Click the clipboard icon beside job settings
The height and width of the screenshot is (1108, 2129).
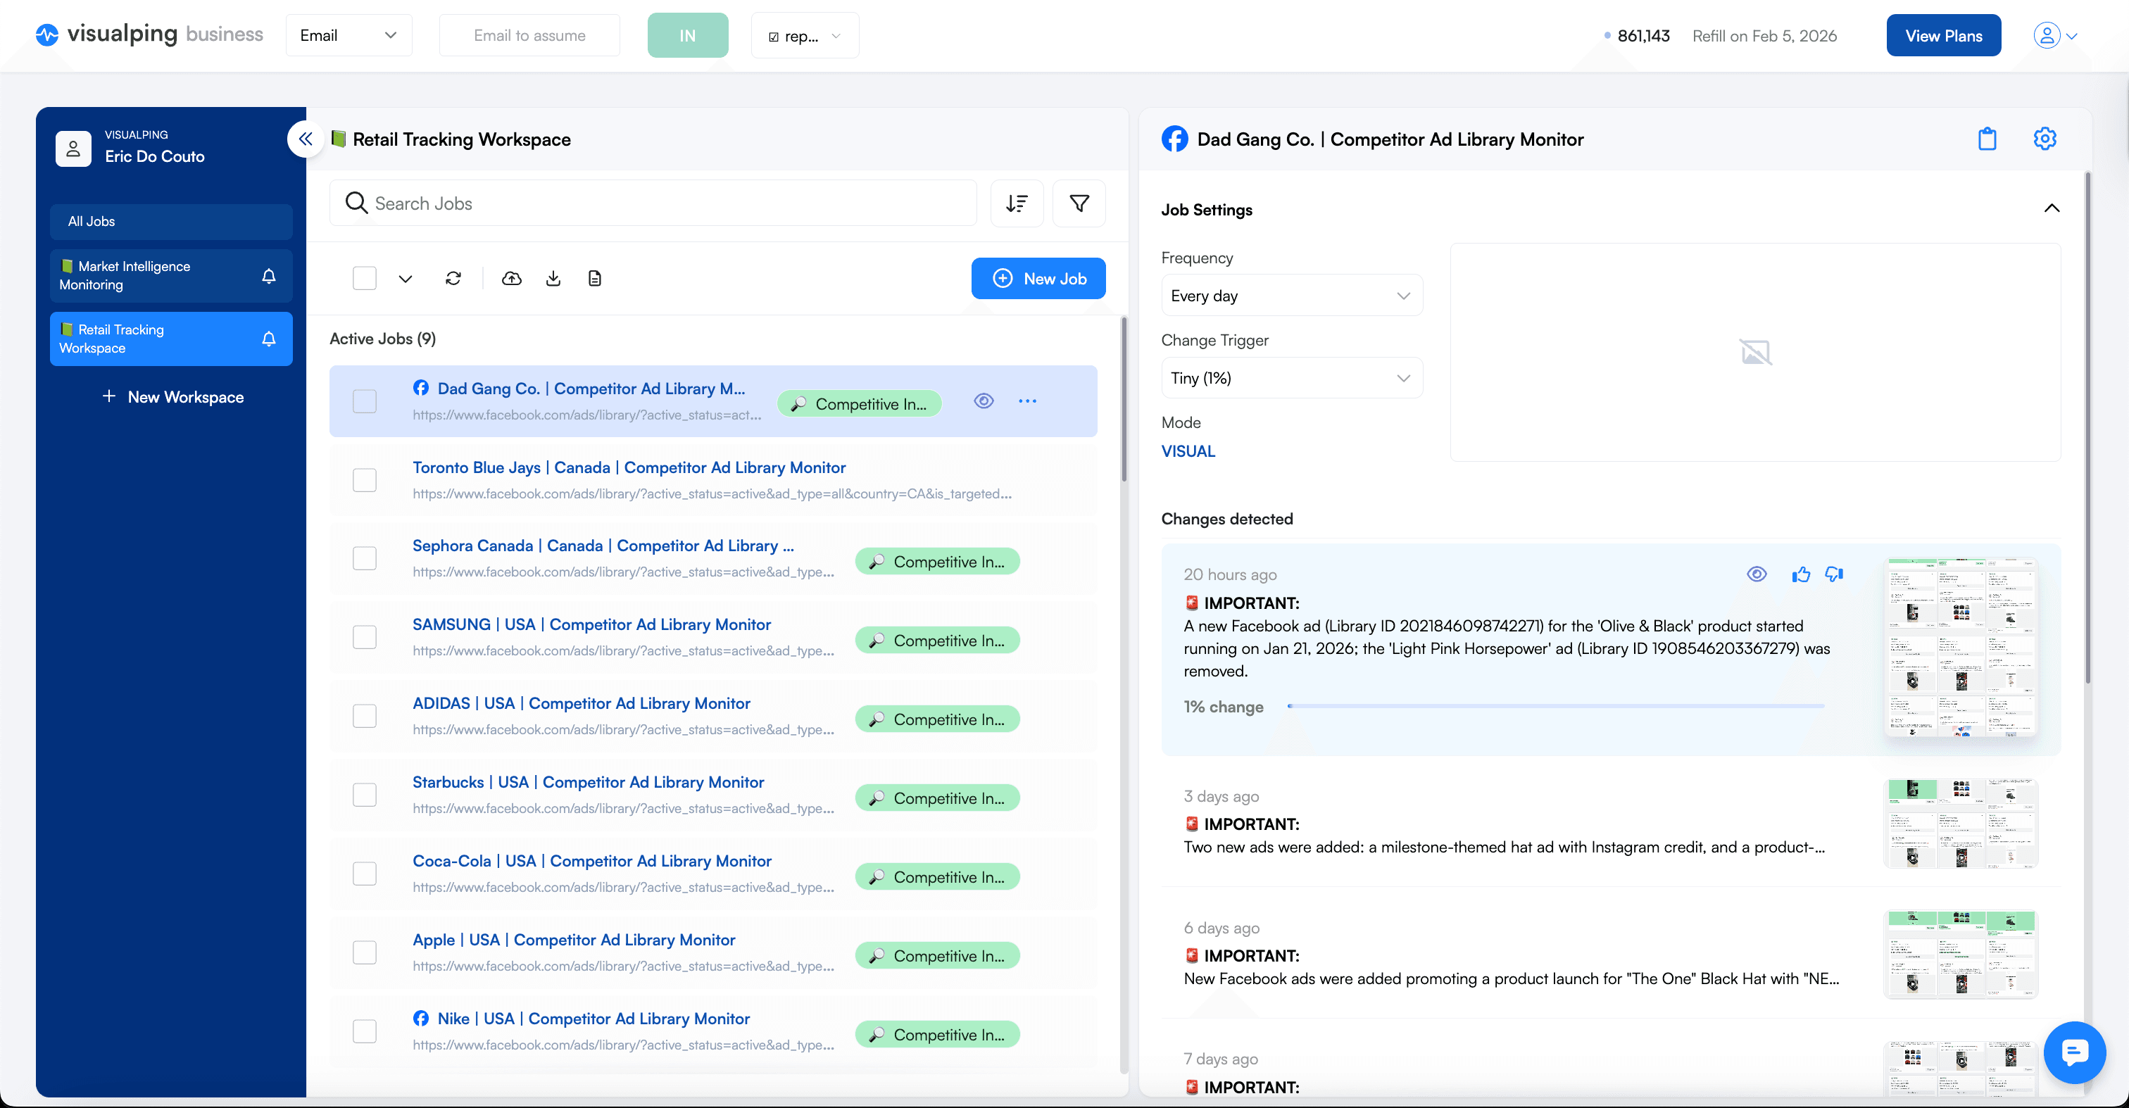click(1988, 139)
